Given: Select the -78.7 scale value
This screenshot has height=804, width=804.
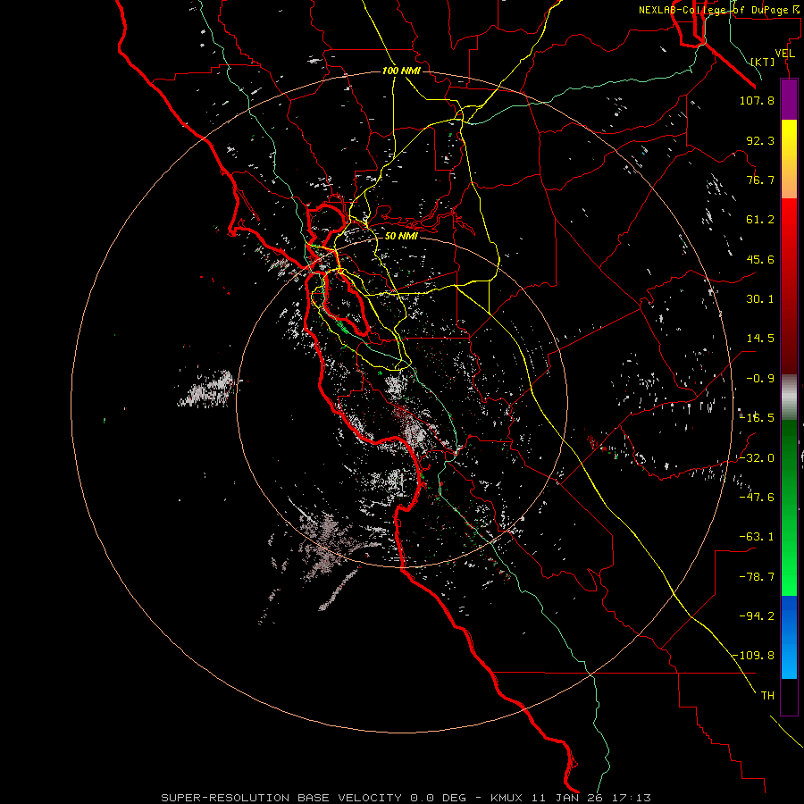Looking at the screenshot, I should click(757, 577).
